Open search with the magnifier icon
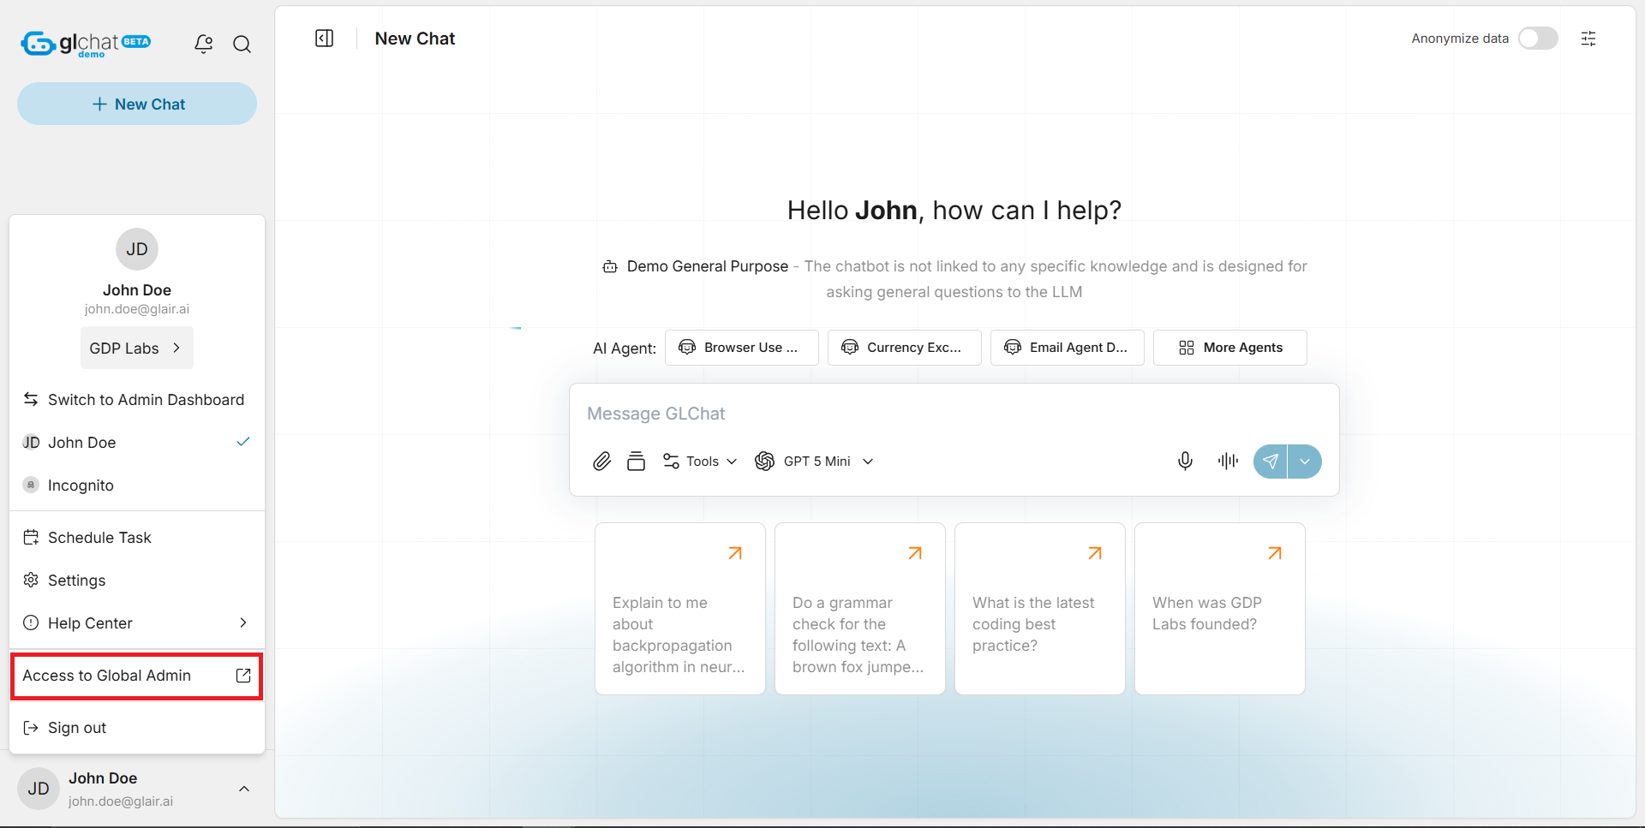The width and height of the screenshot is (1645, 828). 242,45
